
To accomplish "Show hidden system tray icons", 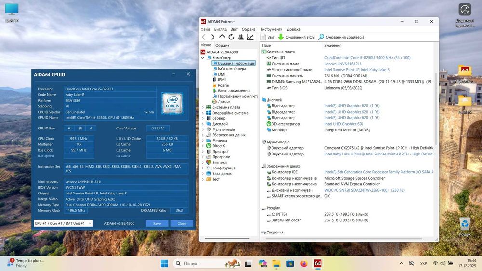I will (x=401, y=263).
